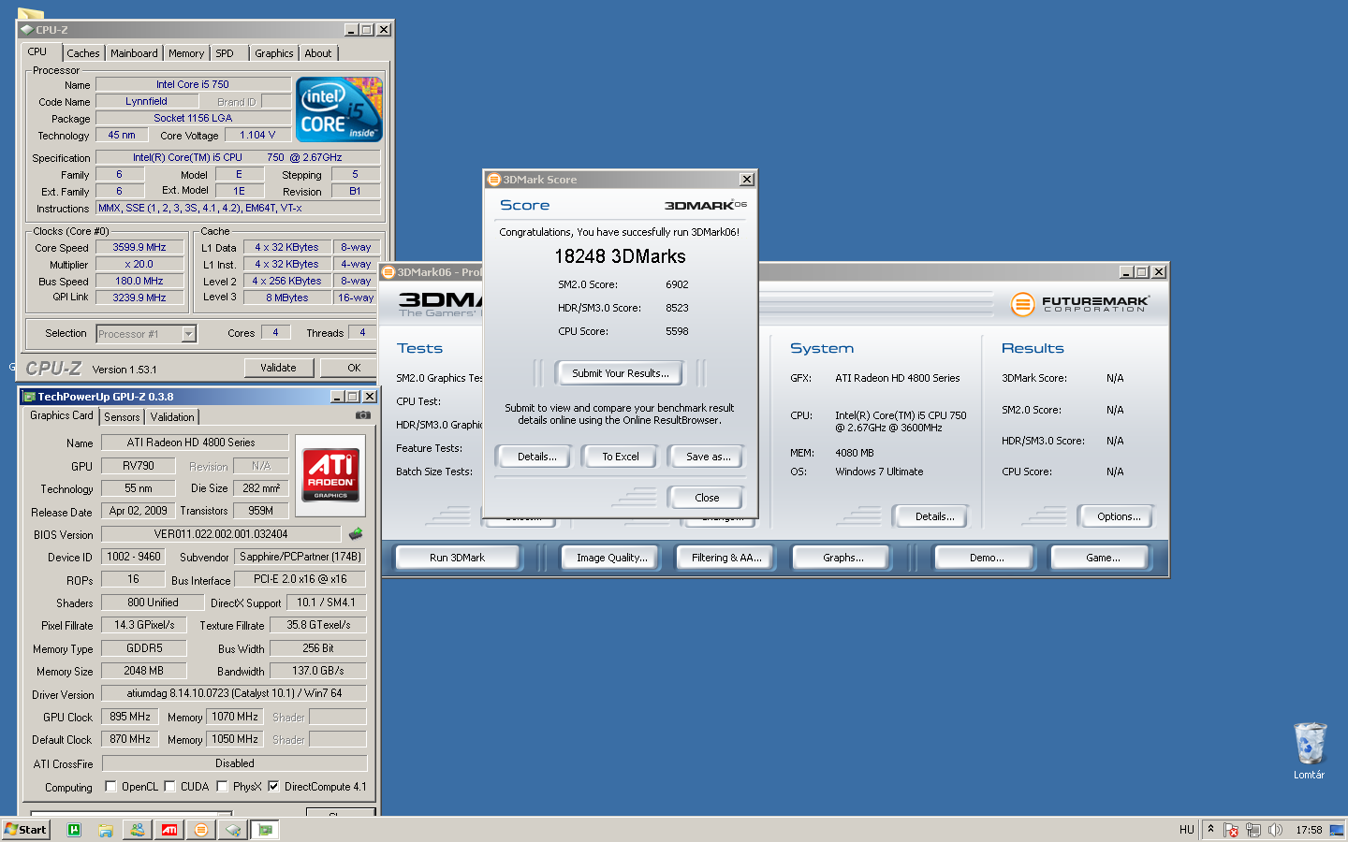Open the GPU-Z card selection dropdown at bottom
The width and height of the screenshot is (1348, 842).
pyautogui.click(x=131, y=813)
